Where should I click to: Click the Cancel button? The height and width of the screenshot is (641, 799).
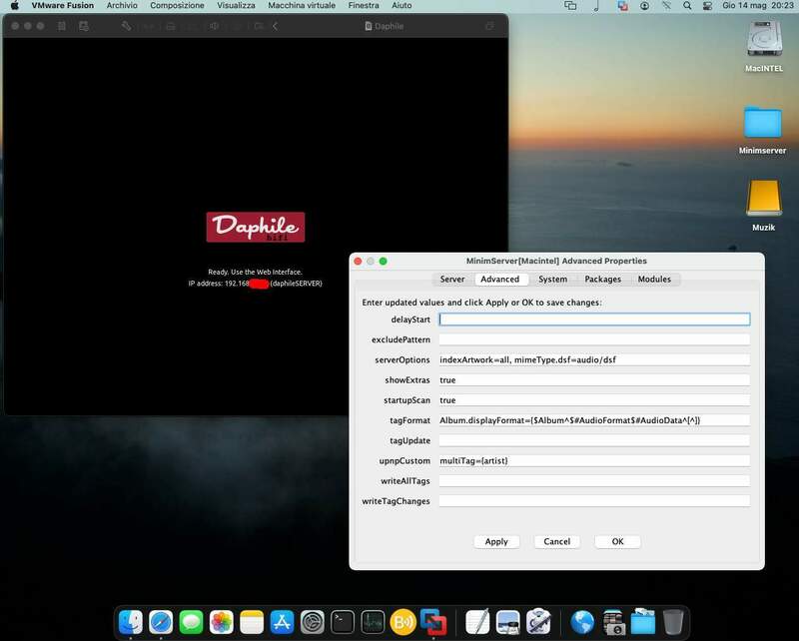pyautogui.click(x=557, y=541)
